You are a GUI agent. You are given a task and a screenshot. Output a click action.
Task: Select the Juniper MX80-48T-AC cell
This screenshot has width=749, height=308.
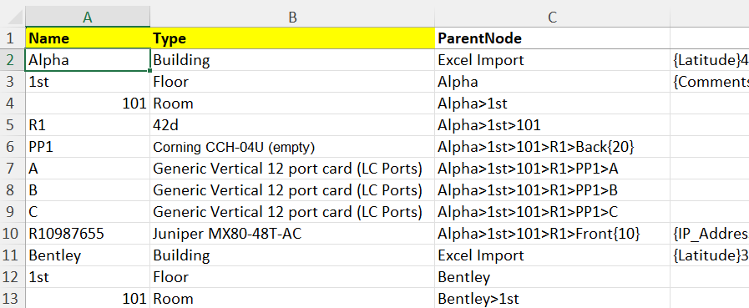[292, 234]
